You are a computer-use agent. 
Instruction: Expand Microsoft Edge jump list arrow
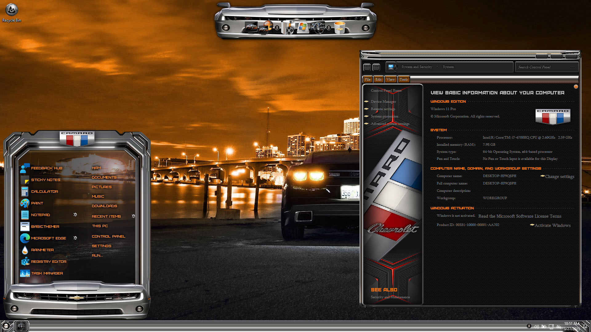coord(75,238)
